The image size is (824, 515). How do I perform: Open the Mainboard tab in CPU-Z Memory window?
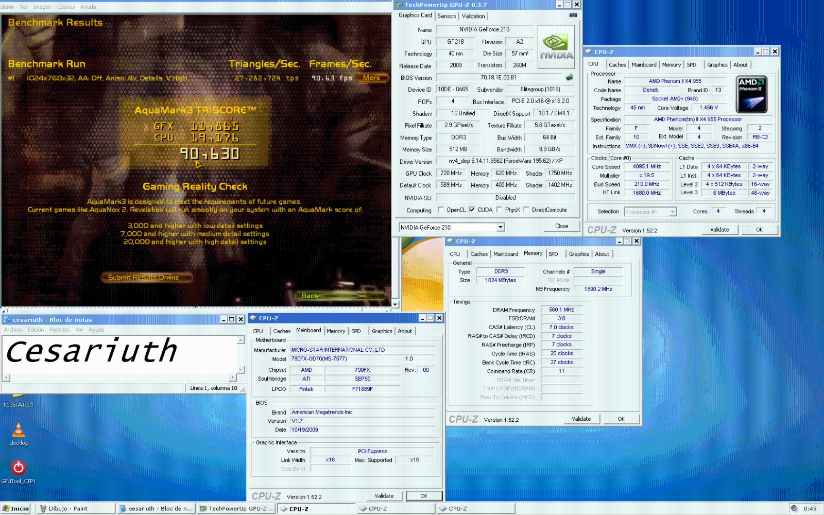point(506,254)
